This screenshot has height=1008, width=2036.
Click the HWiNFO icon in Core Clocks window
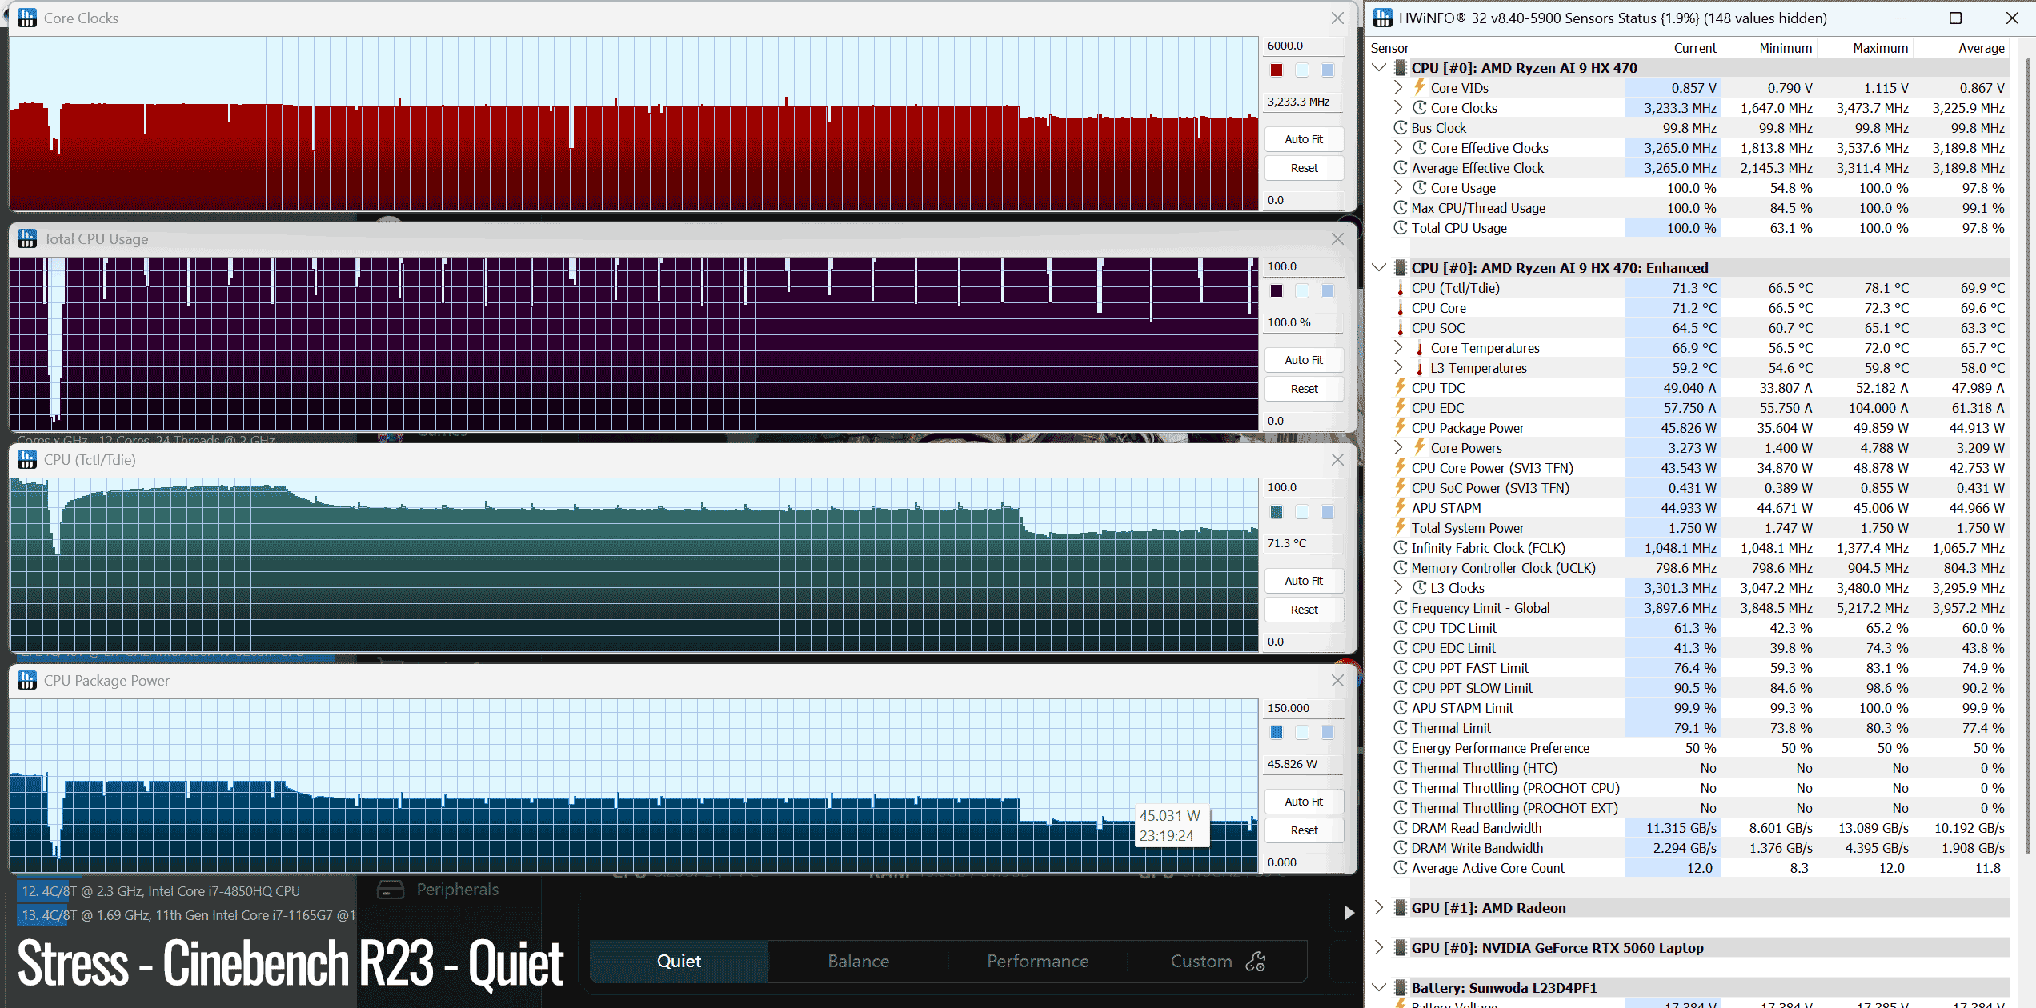[27, 18]
